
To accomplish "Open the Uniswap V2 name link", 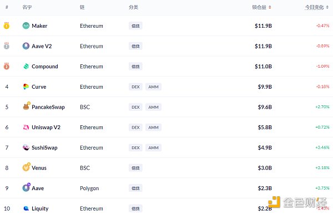I will pyautogui.click(x=46, y=128).
